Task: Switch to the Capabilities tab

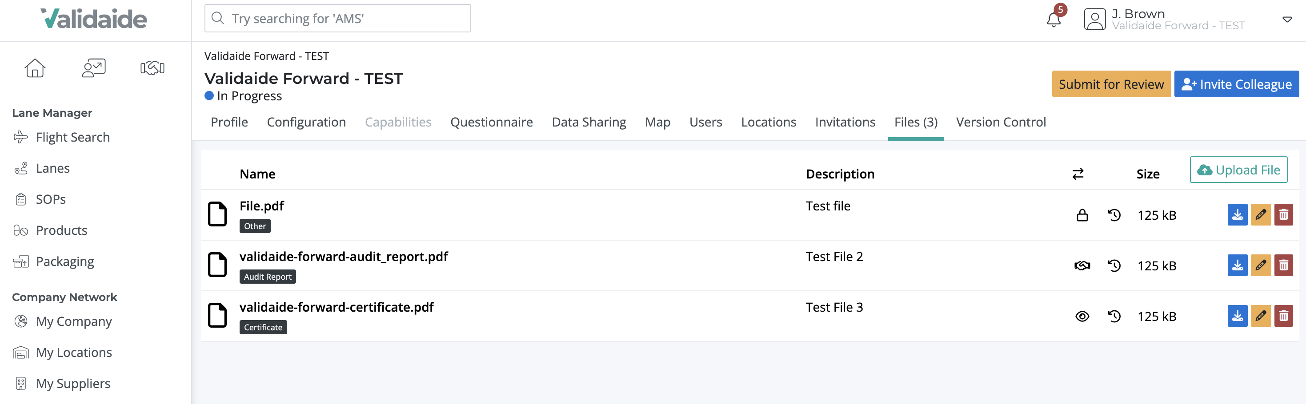Action: 398,122
